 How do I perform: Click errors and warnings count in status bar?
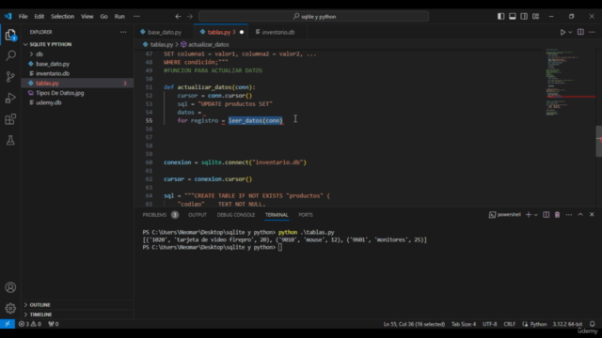30,324
